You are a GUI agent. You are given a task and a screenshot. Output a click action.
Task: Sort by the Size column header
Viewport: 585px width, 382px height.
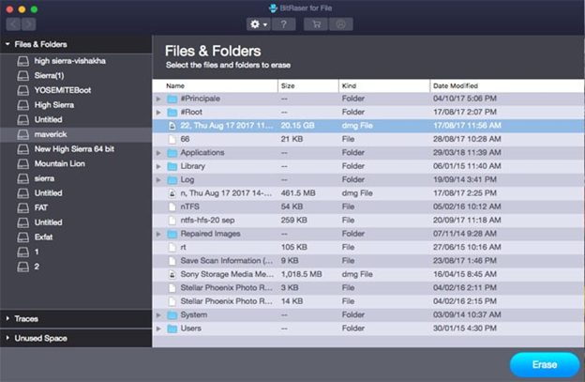tap(308, 86)
